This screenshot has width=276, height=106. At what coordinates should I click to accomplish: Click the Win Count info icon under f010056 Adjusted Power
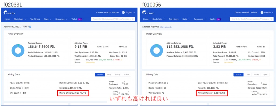258,52
